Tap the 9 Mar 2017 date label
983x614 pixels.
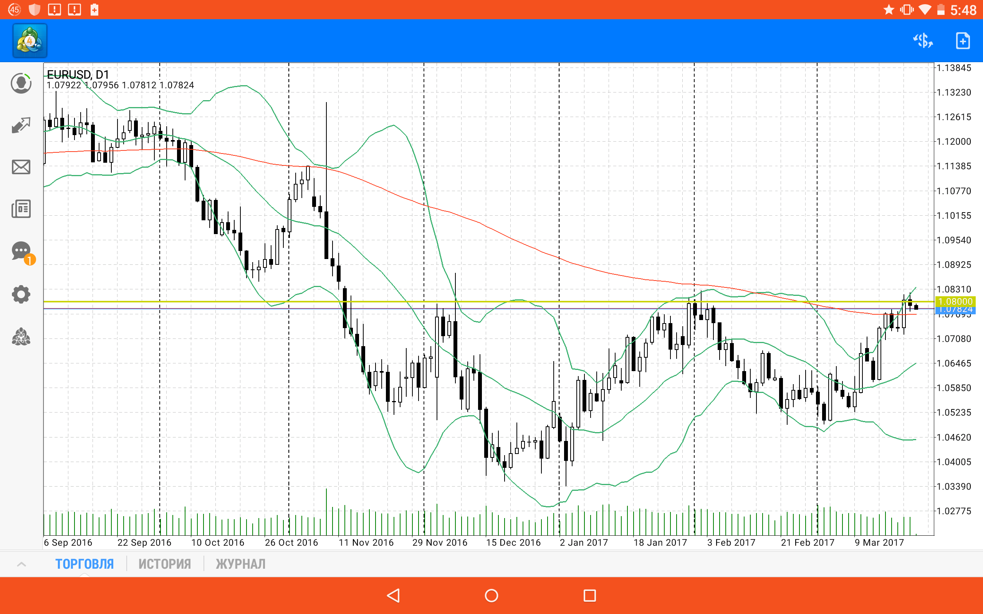(x=879, y=543)
